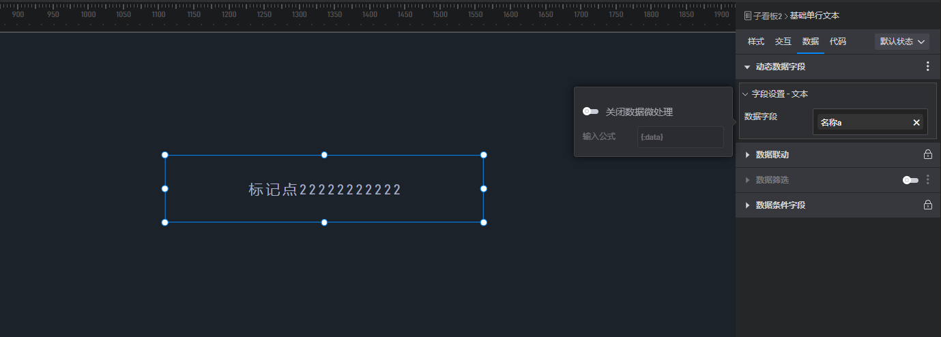Toggle the 关闭数据微处理 switch
Viewport: 941px width, 337px height.
pyautogui.click(x=590, y=111)
